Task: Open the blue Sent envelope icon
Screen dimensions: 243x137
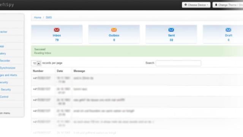Action: tap(171, 30)
